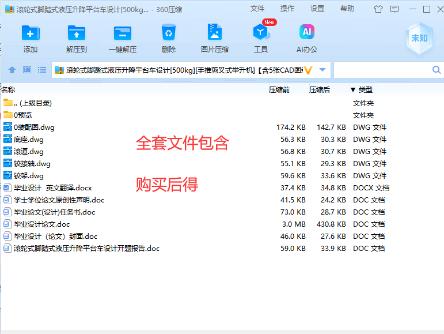The width and height of the screenshot is (444, 334).
Task: Click the 删除 (Delete) recycle icon
Action: pyautogui.click(x=169, y=32)
